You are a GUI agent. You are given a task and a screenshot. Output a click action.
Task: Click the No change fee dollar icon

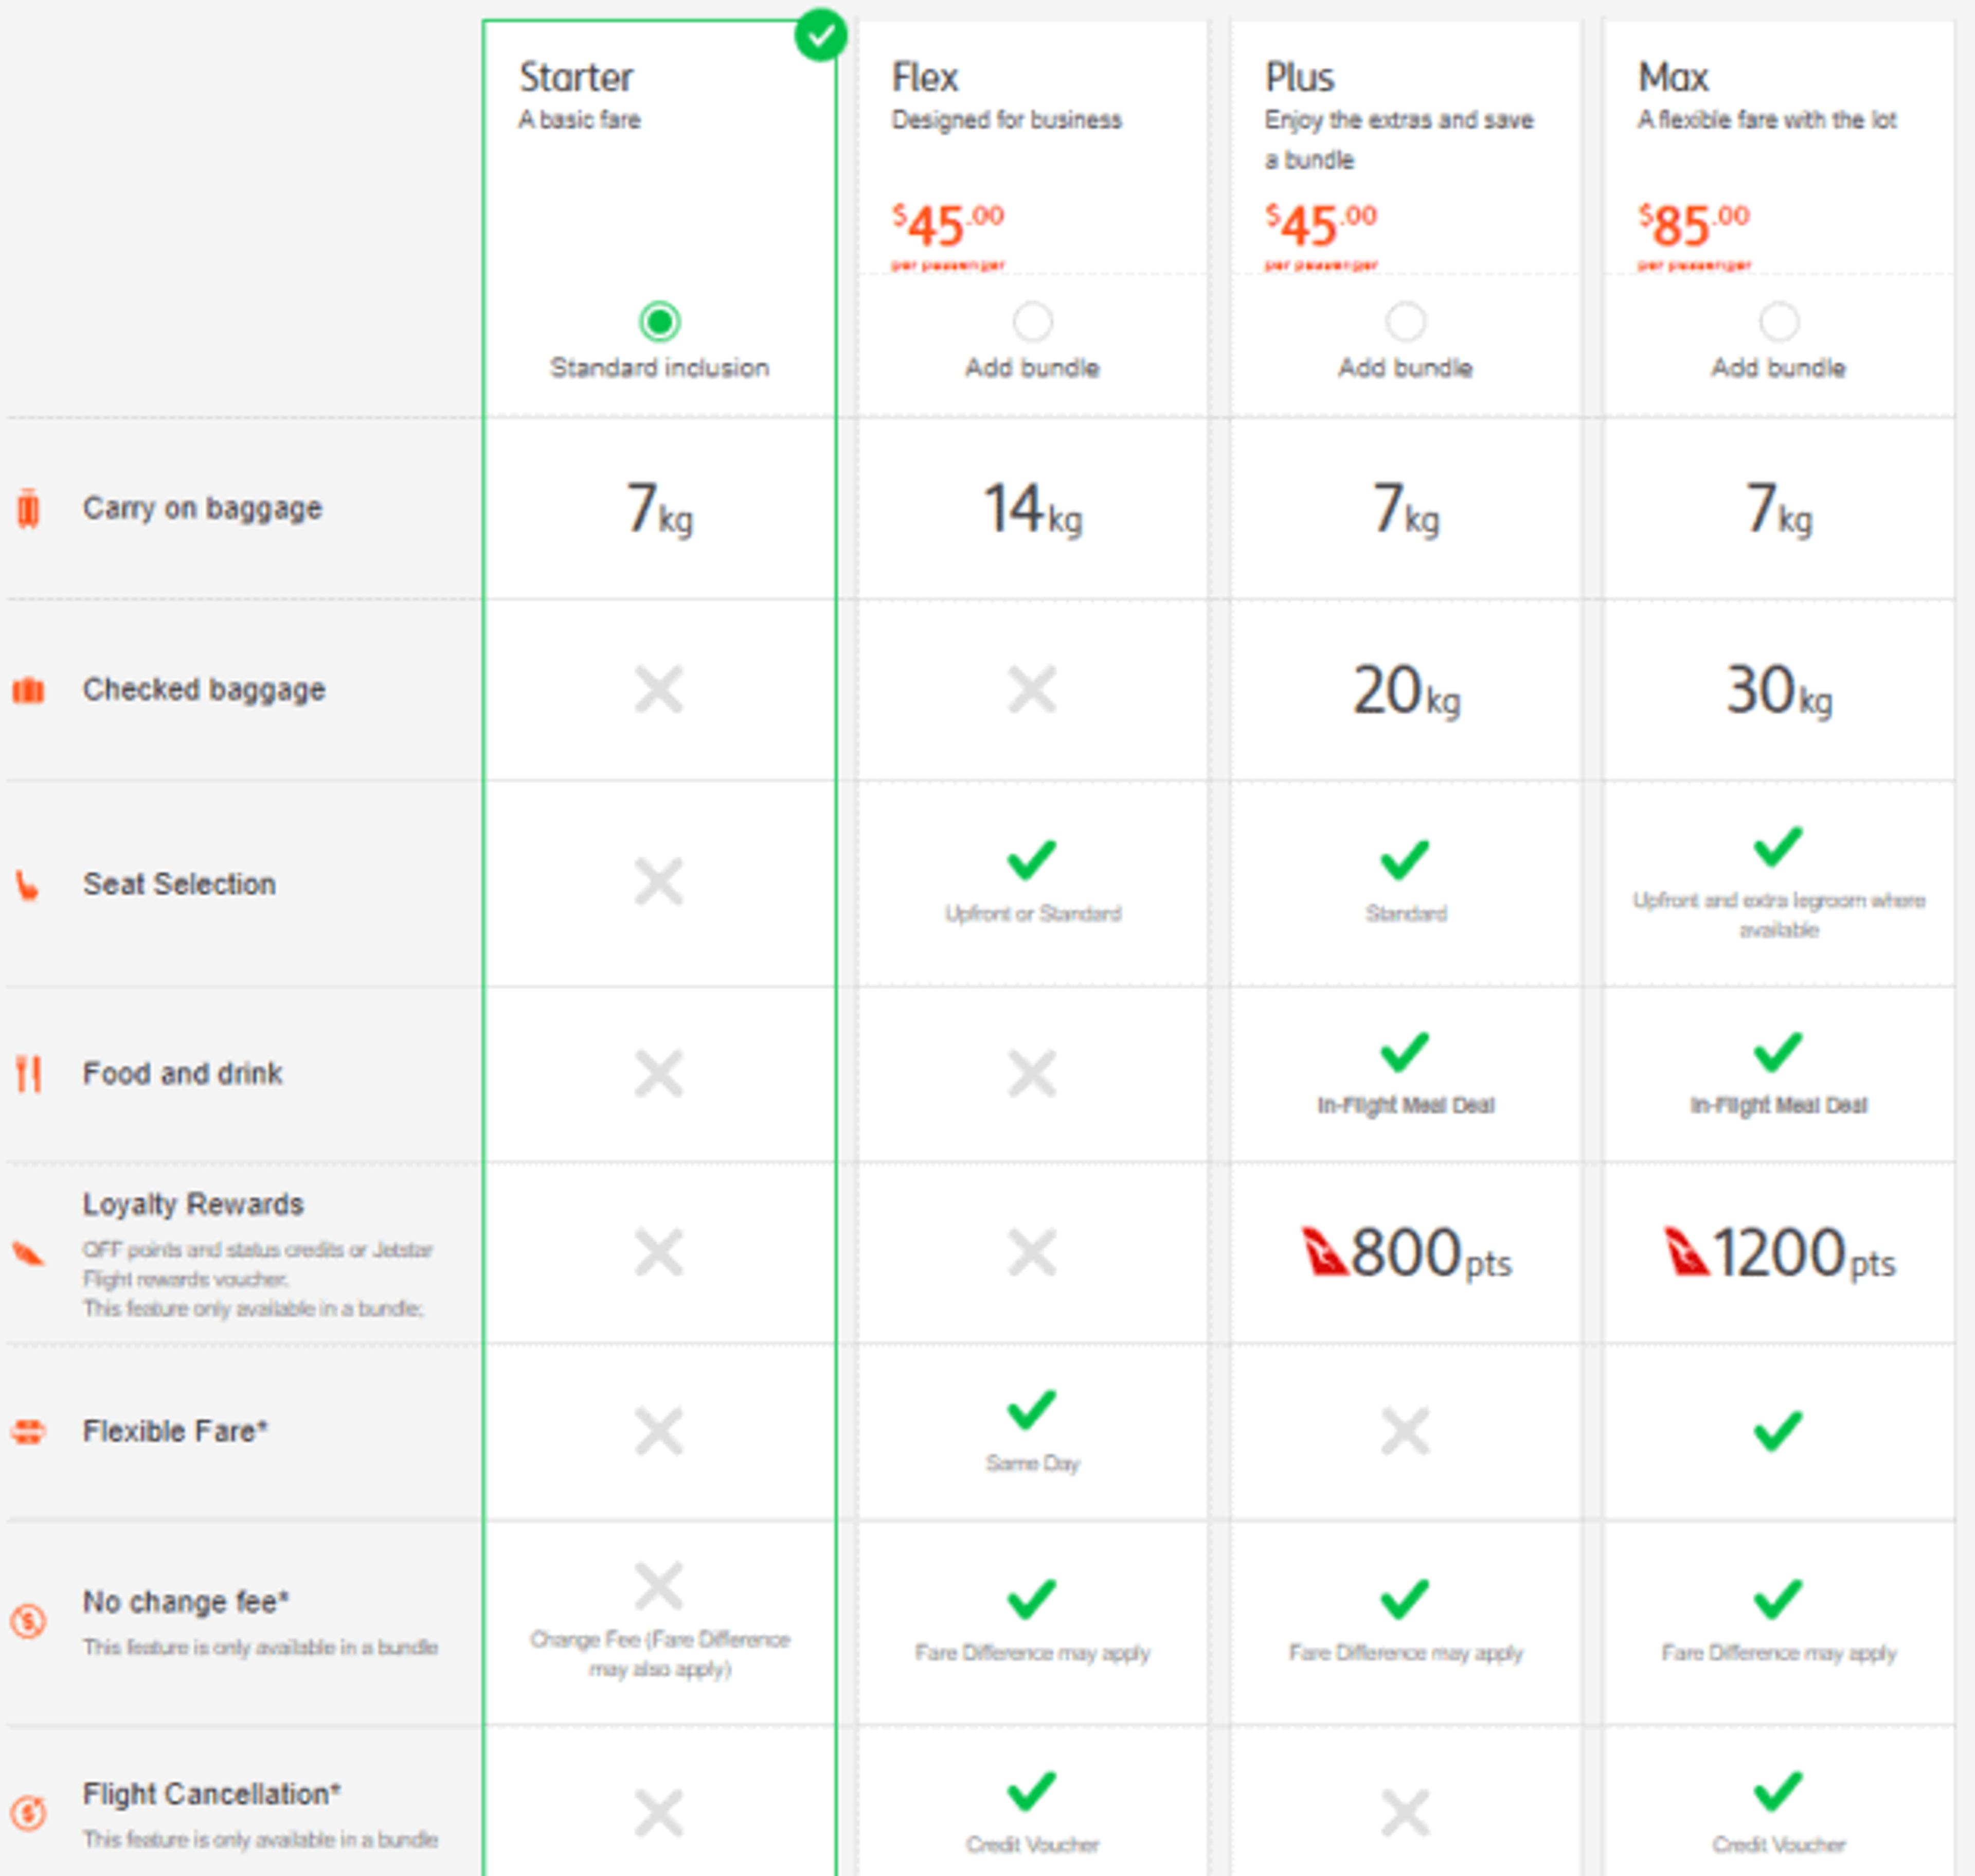(x=28, y=1620)
